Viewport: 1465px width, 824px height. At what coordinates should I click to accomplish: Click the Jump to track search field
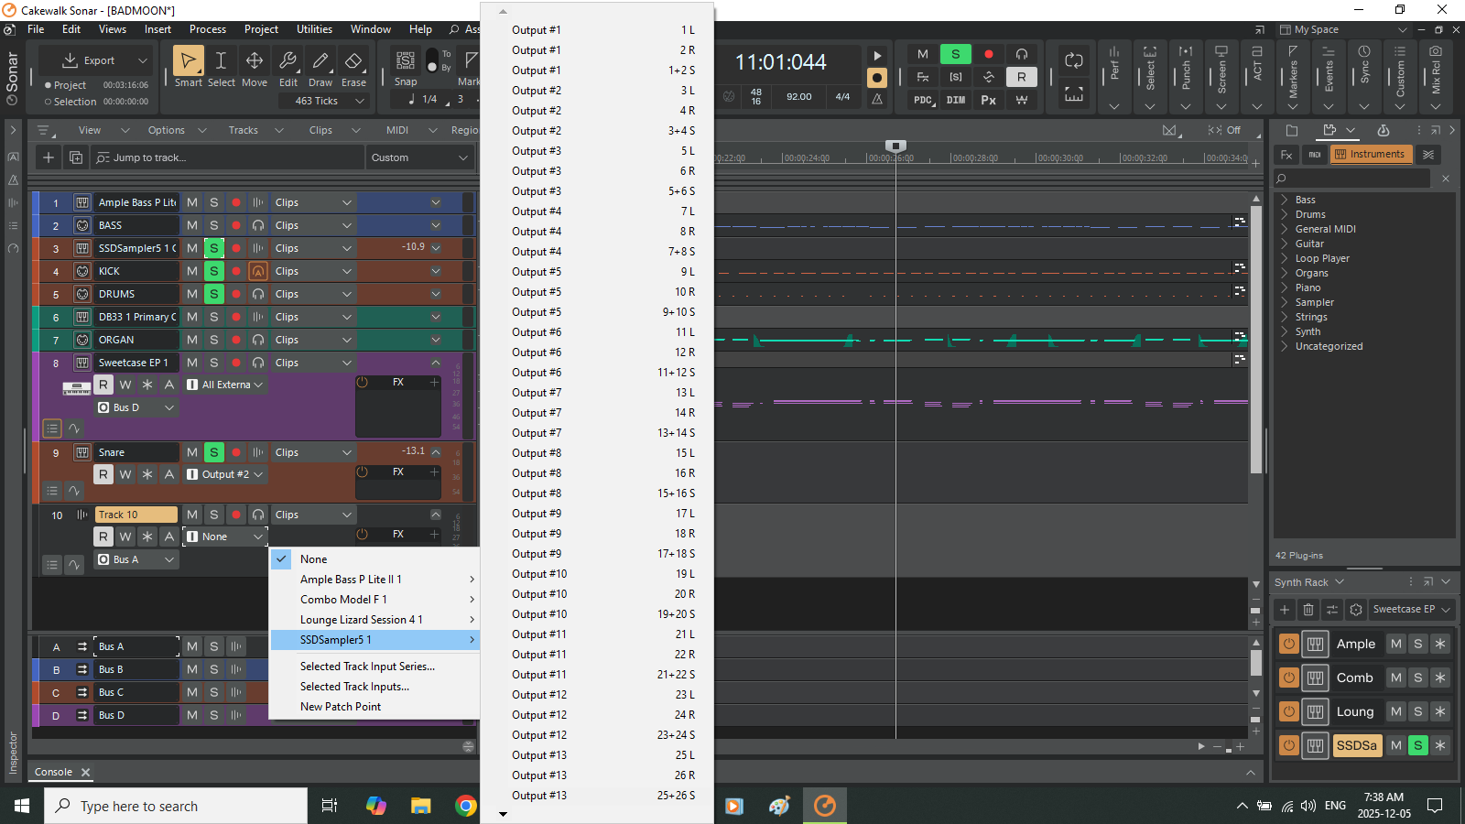click(x=227, y=157)
